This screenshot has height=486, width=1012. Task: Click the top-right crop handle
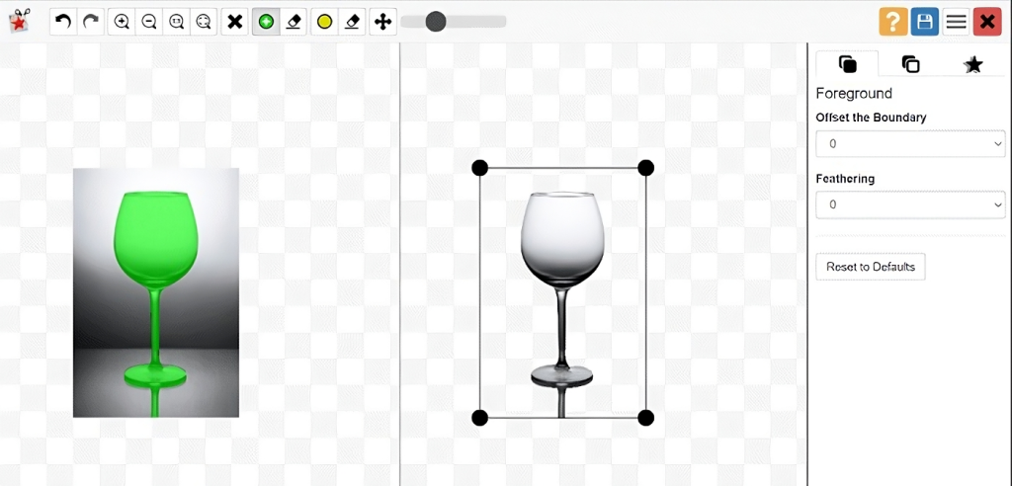coord(646,168)
